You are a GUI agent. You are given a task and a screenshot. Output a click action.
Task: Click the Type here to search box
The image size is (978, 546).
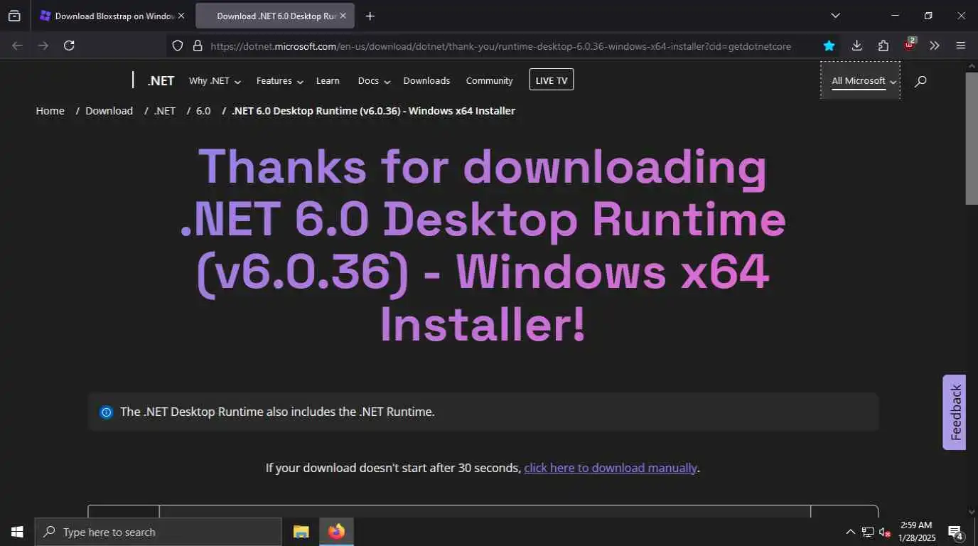[x=158, y=532]
